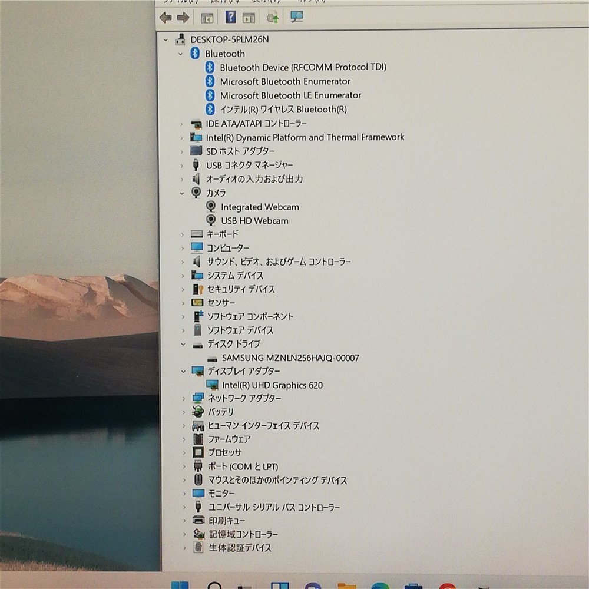Expand the 印刷キュー node
This screenshot has width=589, height=589.
click(x=184, y=521)
